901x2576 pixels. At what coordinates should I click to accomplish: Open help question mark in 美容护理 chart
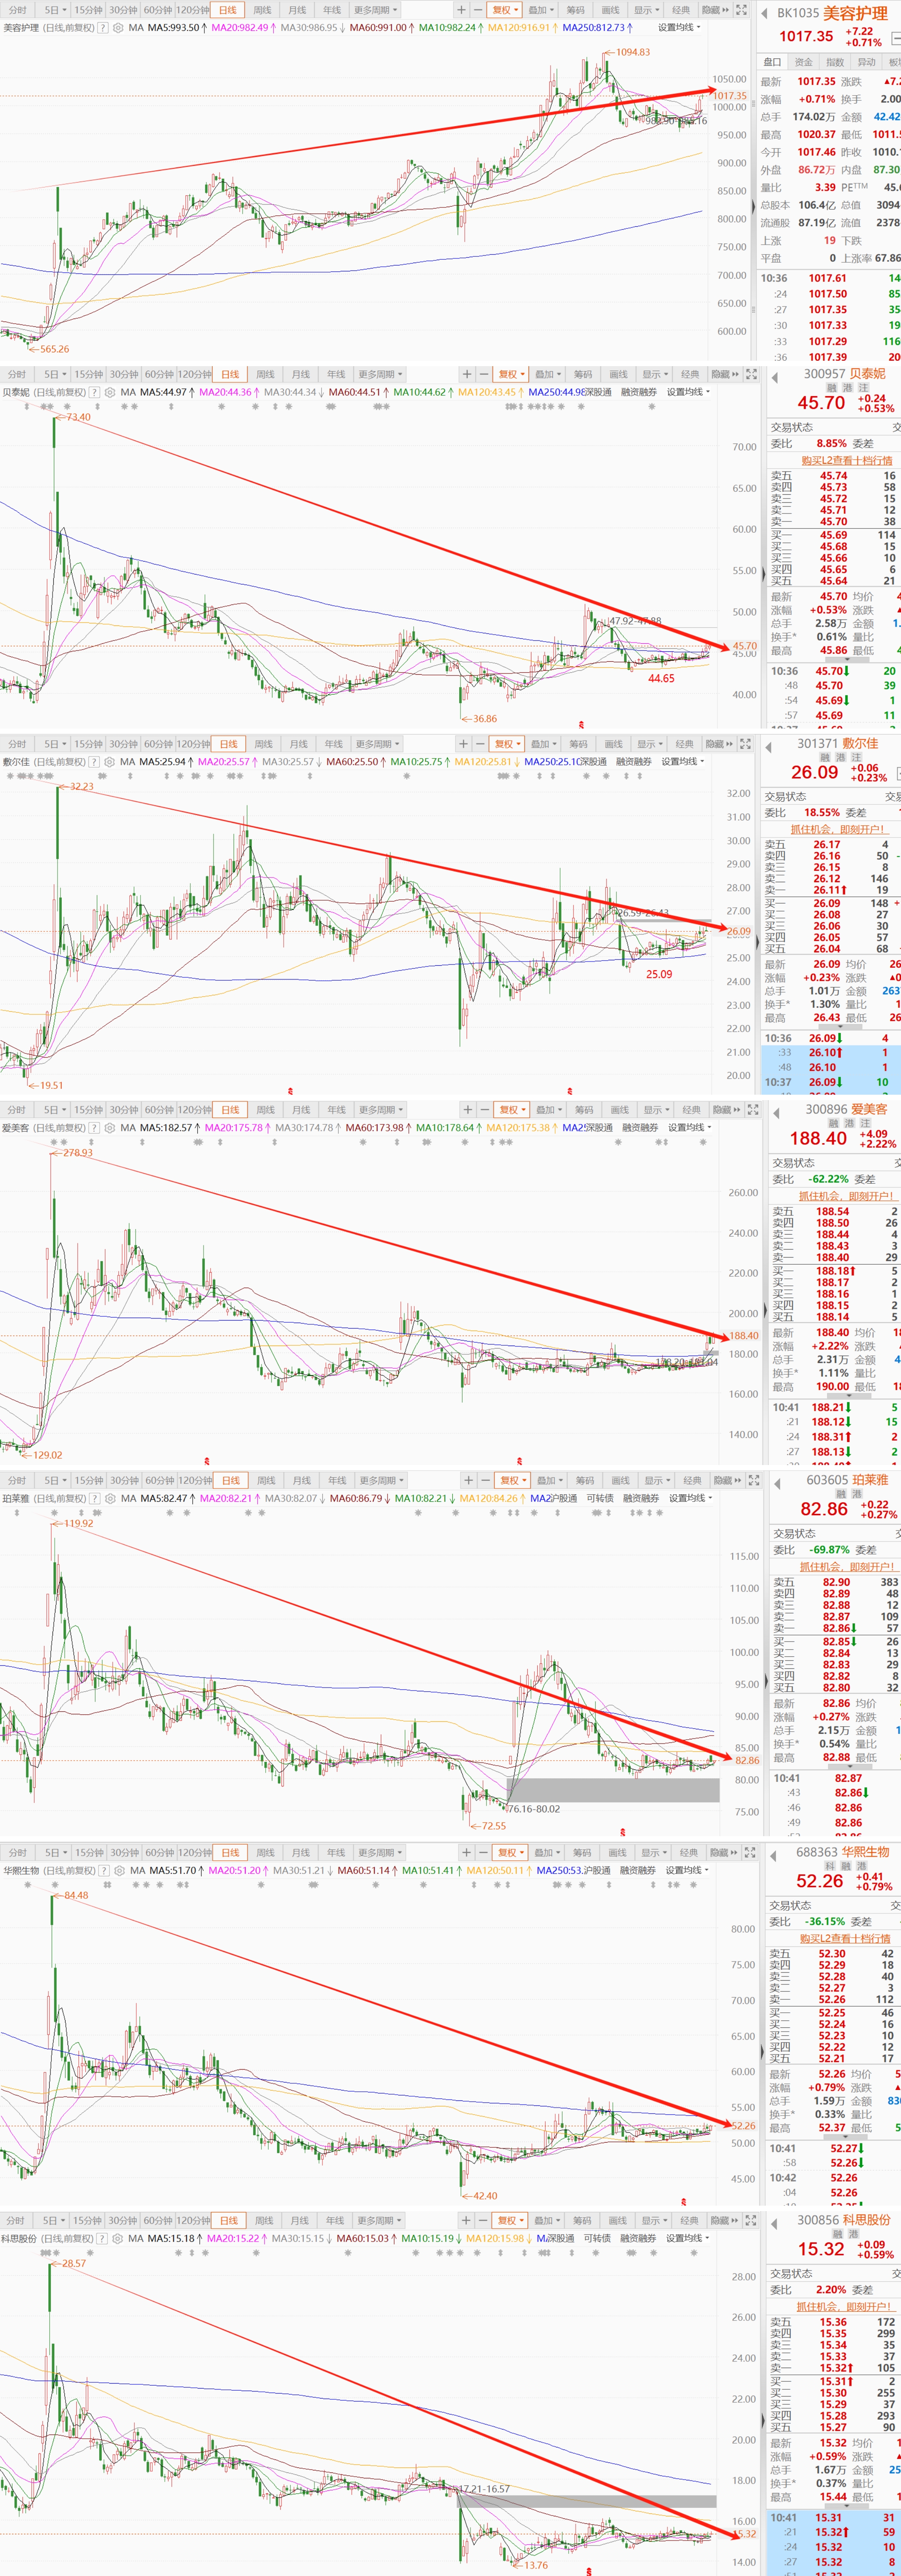coord(103,28)
